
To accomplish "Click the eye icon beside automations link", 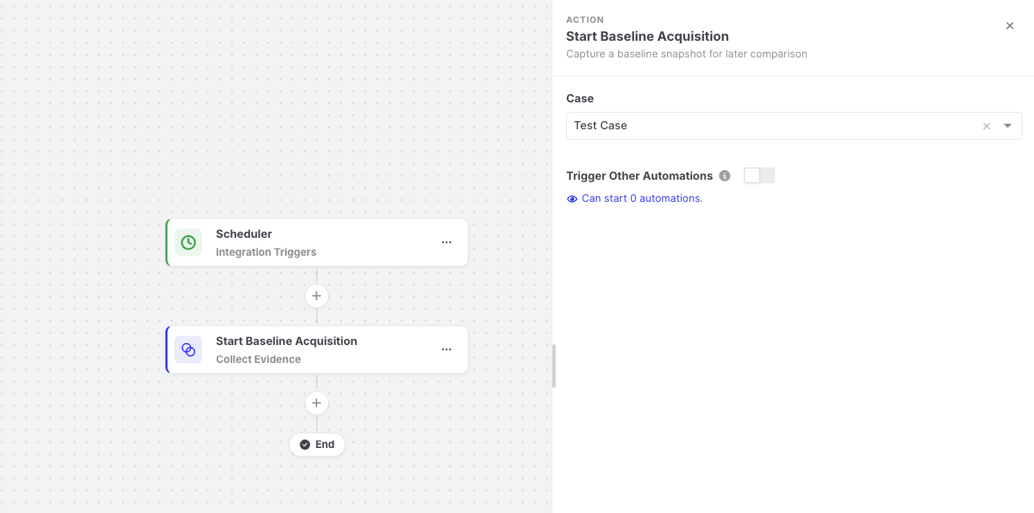I will coord(572,199).
